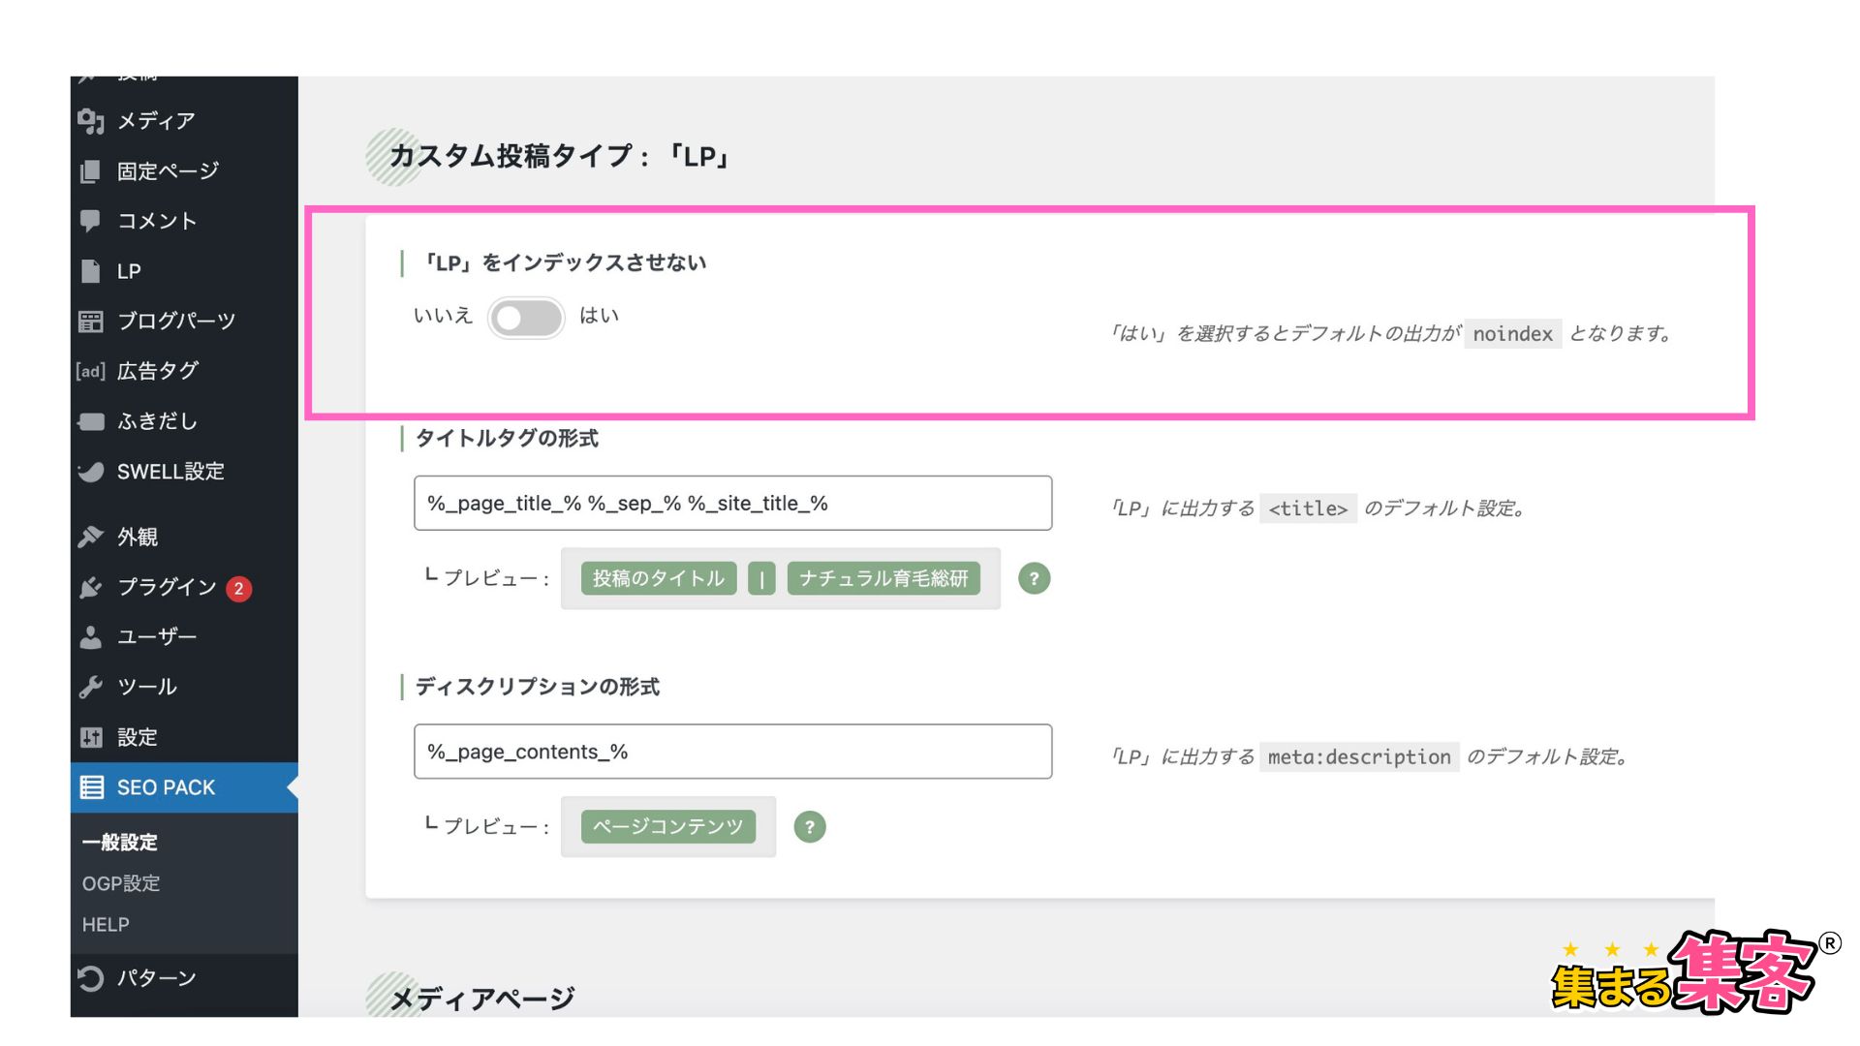The height and width of the screenshot is (1046, 1860).
Task: Click the Patterns (パターン) sidebar icon
Action: [x=91, y=979]
